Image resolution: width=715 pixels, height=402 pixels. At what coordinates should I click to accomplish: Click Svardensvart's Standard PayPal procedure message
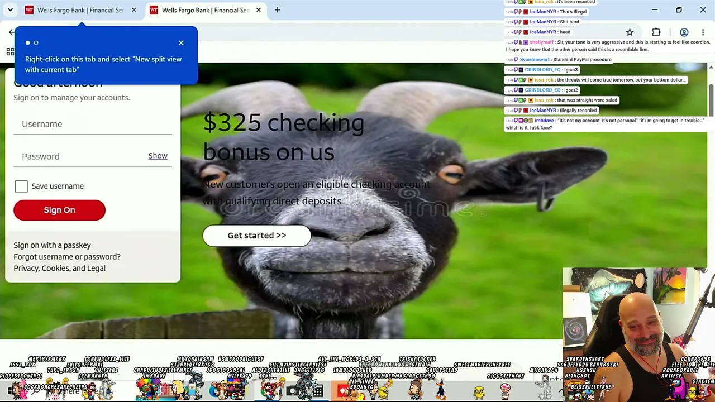point(559,60)
